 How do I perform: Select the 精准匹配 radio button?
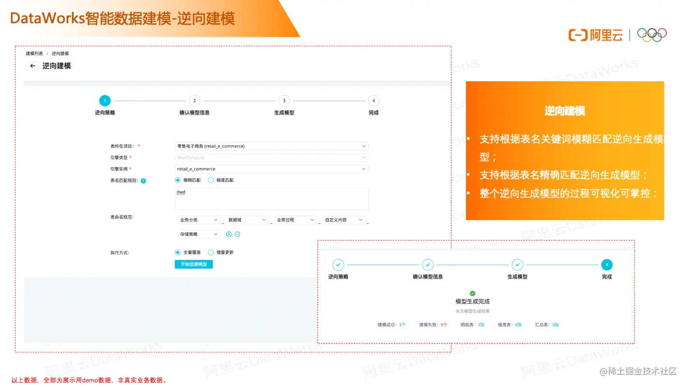[x=210, y=180]
